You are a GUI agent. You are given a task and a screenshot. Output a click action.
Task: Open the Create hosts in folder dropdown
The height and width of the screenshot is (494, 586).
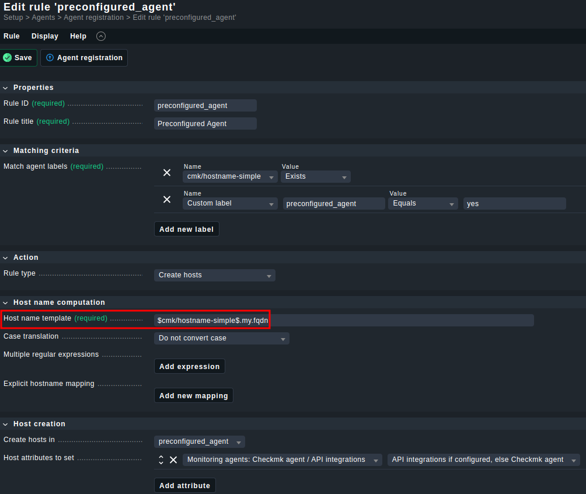coord(199,441)
